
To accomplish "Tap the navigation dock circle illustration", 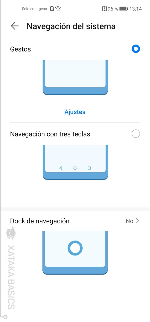I will point(75,248).
